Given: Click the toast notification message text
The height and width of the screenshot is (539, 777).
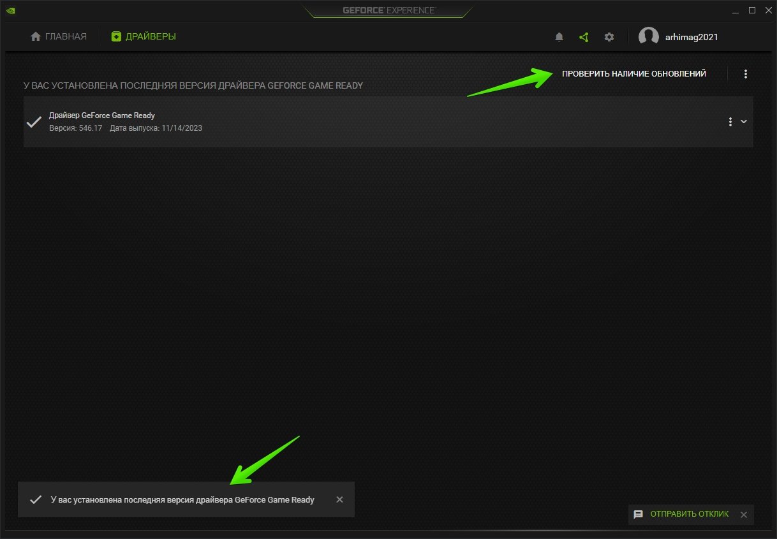Looking at the screenshot, I should point(182,500).
